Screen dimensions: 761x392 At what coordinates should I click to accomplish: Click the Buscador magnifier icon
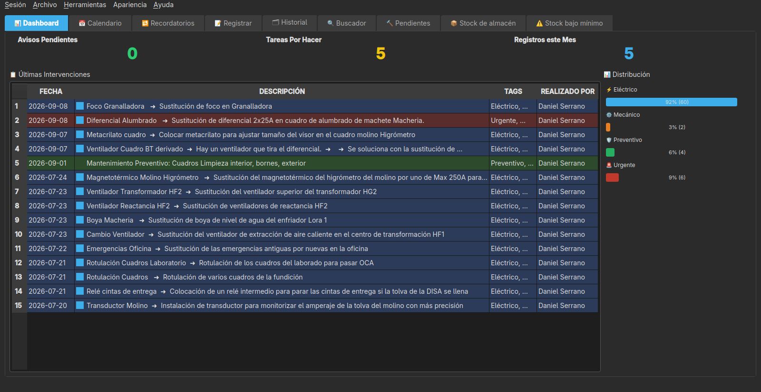click(x=330, y=23)
